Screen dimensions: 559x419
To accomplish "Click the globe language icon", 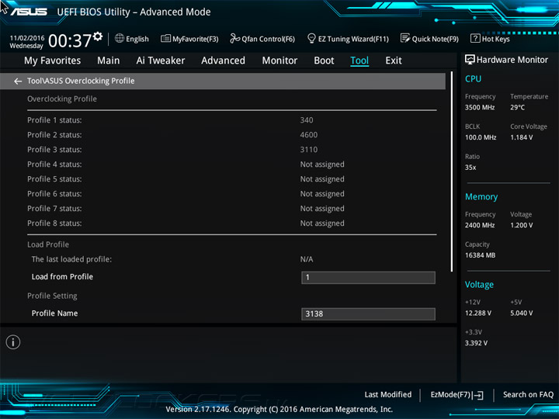I will point(120,38).
